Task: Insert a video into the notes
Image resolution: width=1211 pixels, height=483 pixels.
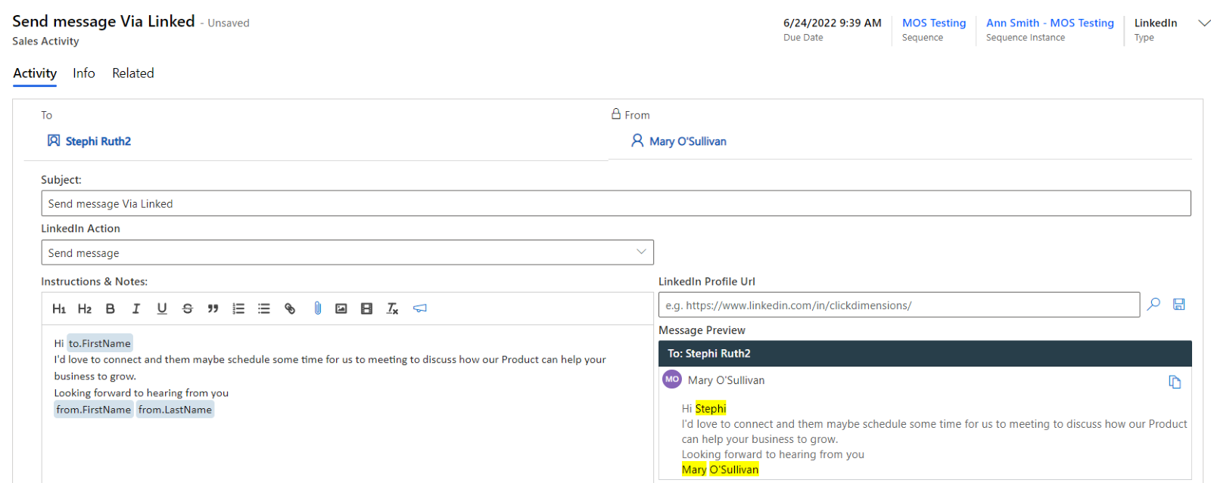Action: click(x=367, y=308)
